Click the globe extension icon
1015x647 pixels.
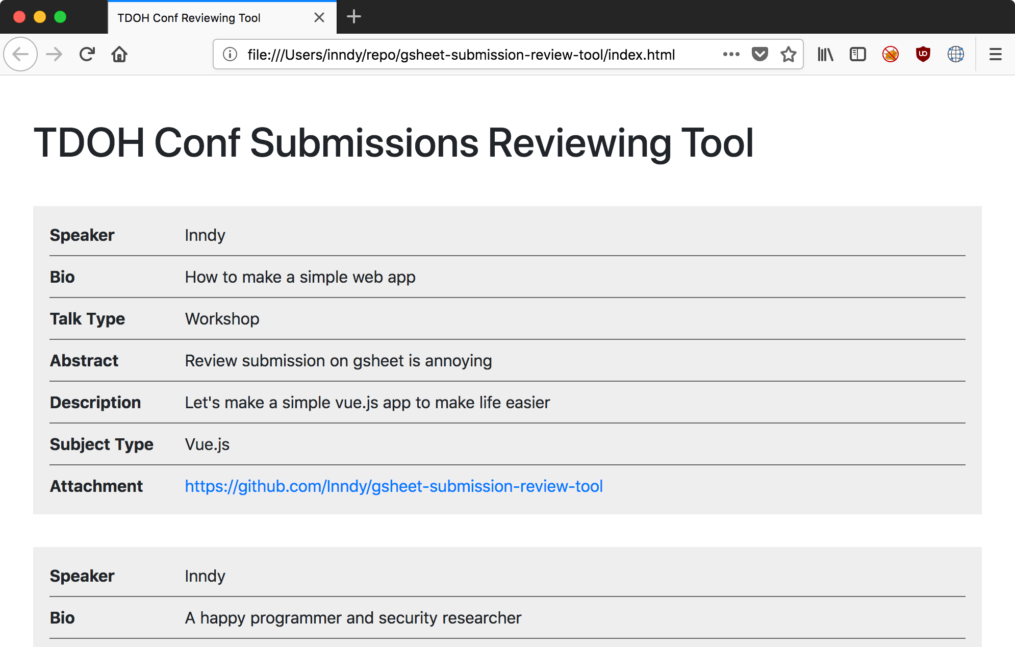click(955, 54)
